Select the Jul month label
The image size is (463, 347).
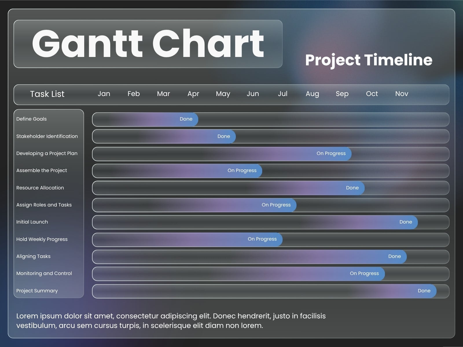click(x=283, y=94)
